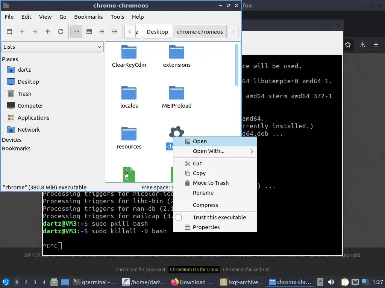The width and height of the screenshot is (385, 288).
Task: Open a new tab in file manager
Action: (9, 31)
